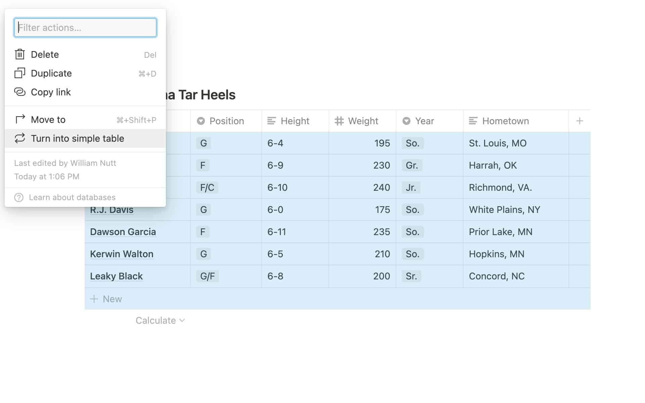Screen dimensions: 645x403
Task: Click the Move to arrow icon
Action: [x=20, y=119]
